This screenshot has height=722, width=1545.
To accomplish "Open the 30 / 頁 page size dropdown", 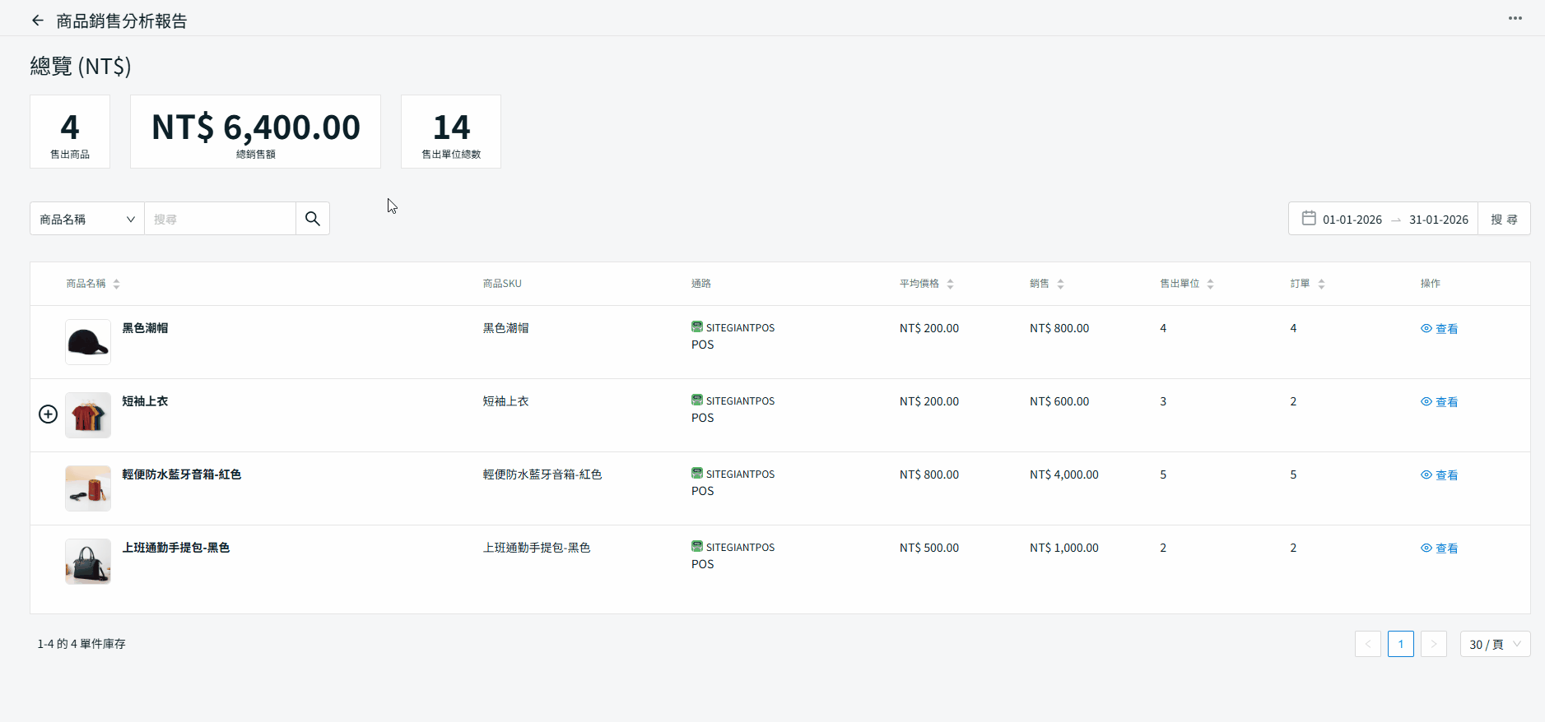I will [x=1495, y=644].
